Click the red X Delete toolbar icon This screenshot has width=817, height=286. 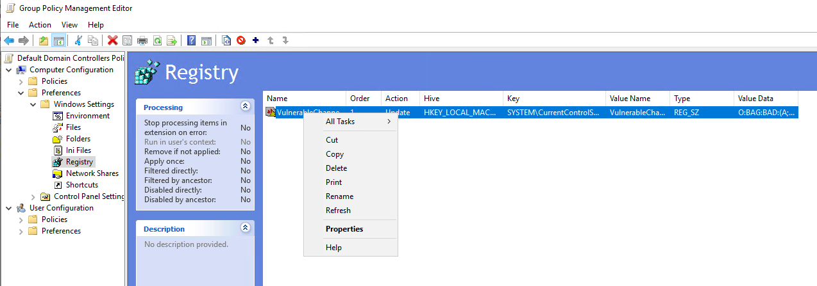pos(113,40)
